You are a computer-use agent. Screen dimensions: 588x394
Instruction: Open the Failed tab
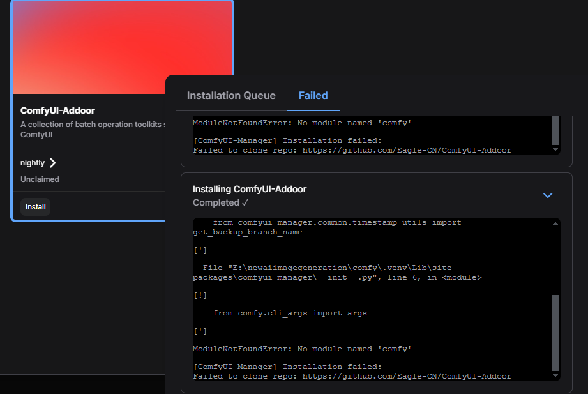(313, 95)
